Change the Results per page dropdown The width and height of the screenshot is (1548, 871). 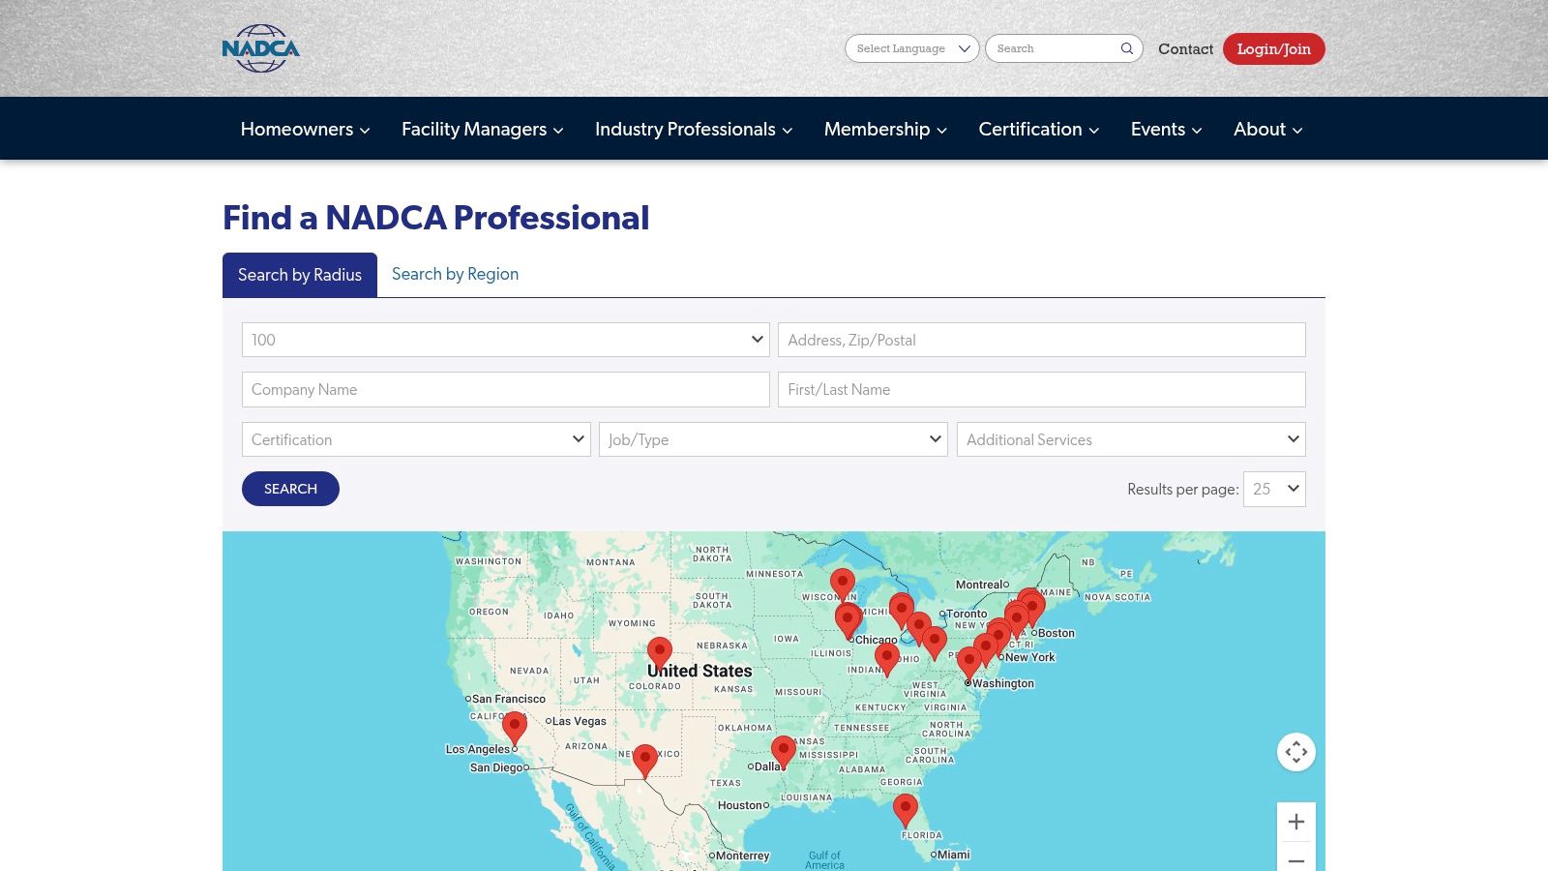1273,489
